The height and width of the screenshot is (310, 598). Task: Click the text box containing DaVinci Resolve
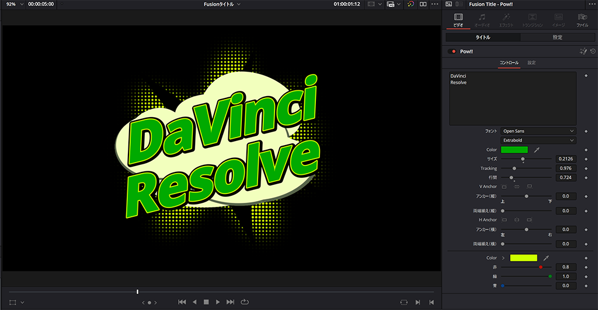pyautogui.click(x=513, y=98)
